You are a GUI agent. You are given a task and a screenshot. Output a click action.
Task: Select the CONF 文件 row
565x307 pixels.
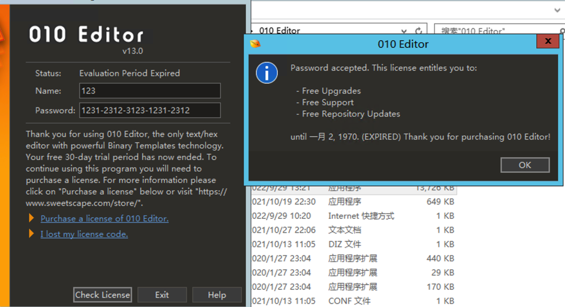pyautogui.click(x=354, y=301)
